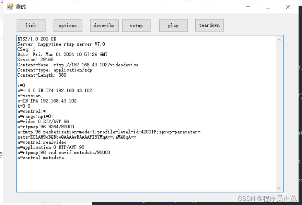Click the link button
This screenshot has height=205, width=302.
coord(31,25)
